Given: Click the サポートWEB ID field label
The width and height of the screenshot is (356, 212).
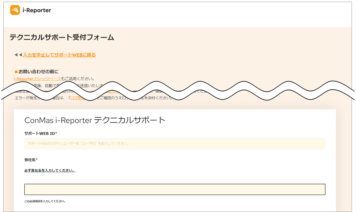Looking at the screenshot, I should point(40,134).
